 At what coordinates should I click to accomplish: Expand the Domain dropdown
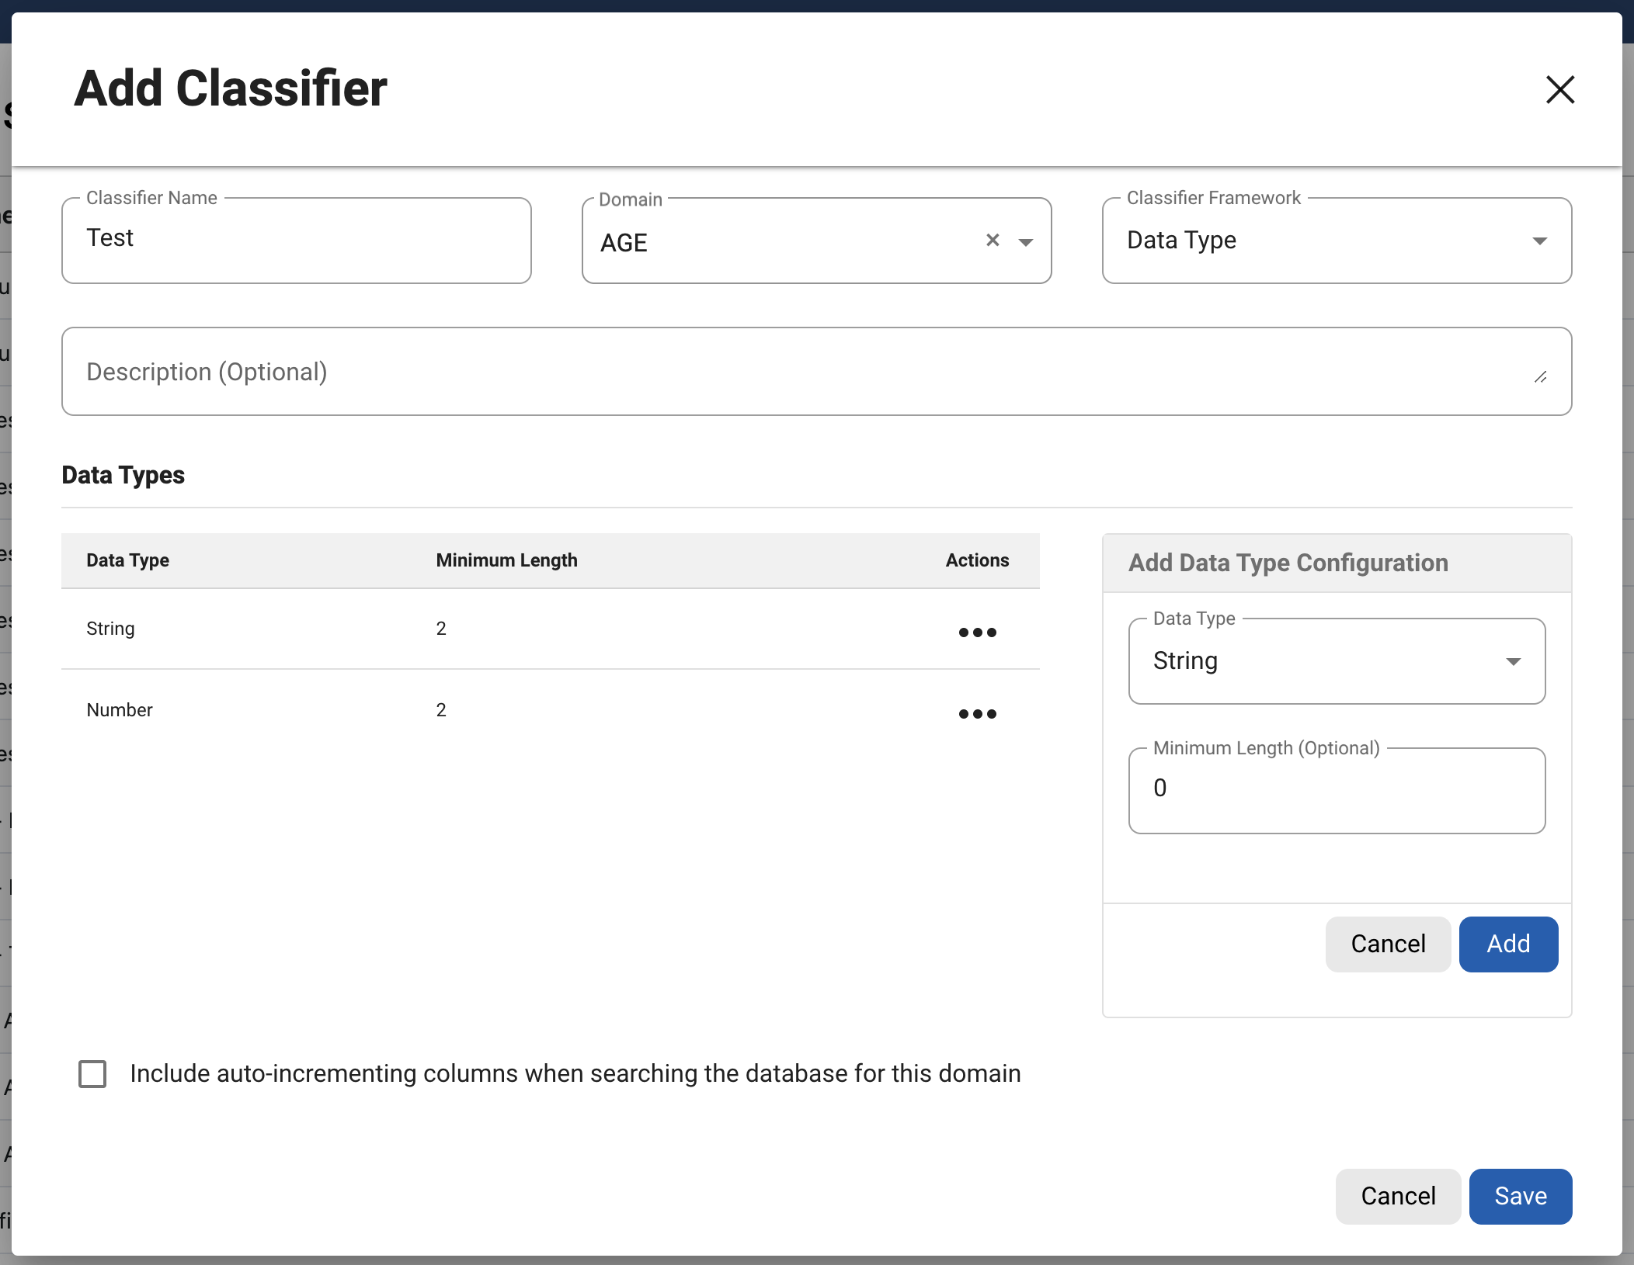tap(1027, 242)
